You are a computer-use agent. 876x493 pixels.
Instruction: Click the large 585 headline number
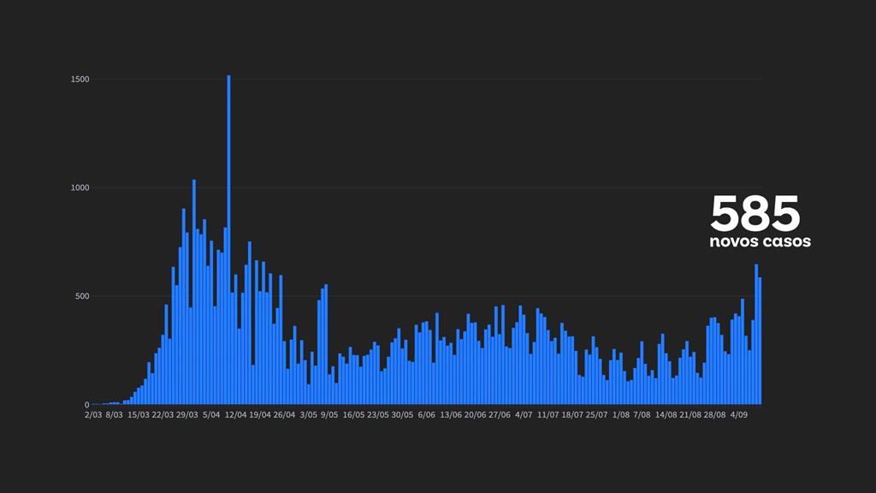pyautogui.click(x=755, y=213)
